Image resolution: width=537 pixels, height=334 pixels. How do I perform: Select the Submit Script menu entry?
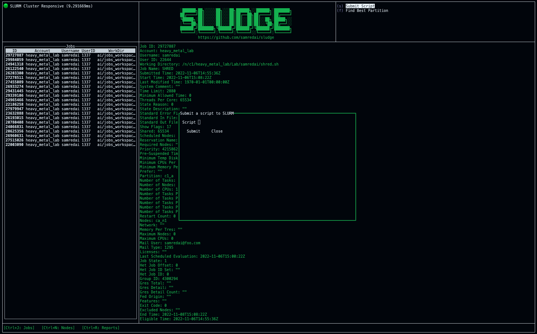click(x=360, y=6)
